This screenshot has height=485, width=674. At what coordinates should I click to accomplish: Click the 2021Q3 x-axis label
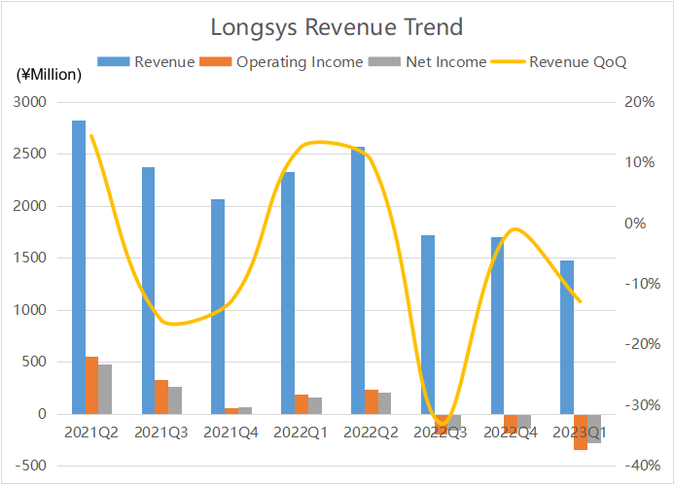tap(161, 433)
